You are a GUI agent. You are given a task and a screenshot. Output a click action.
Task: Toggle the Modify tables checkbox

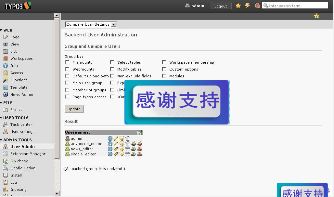pyautogui.click(x=112, y=69)
